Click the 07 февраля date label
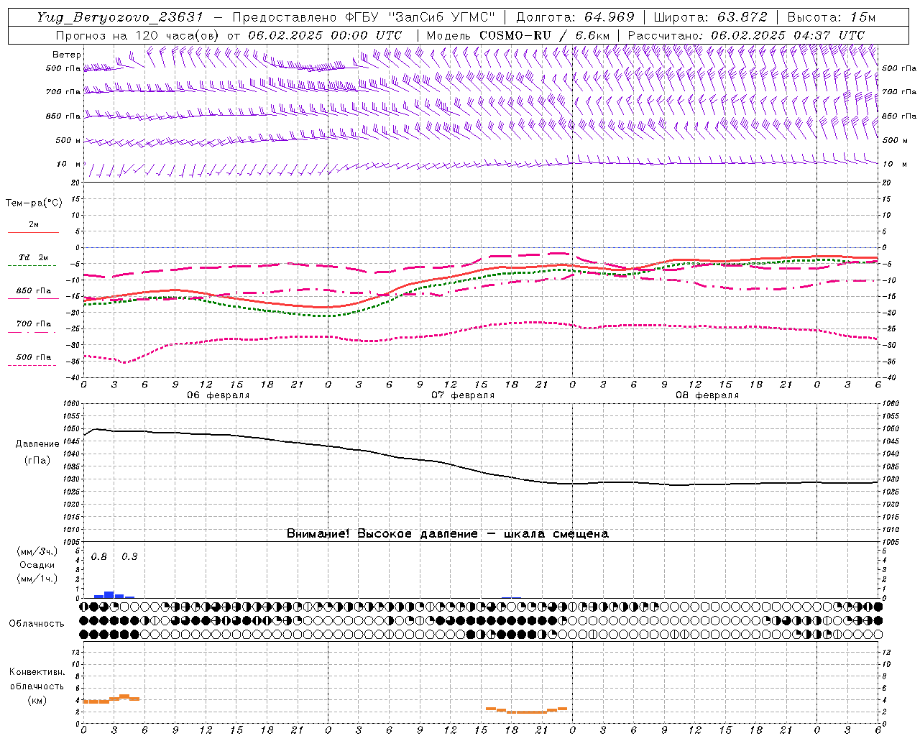Image resolution: width=920 pixels, height=736 pixels. (x=463, y=395)
